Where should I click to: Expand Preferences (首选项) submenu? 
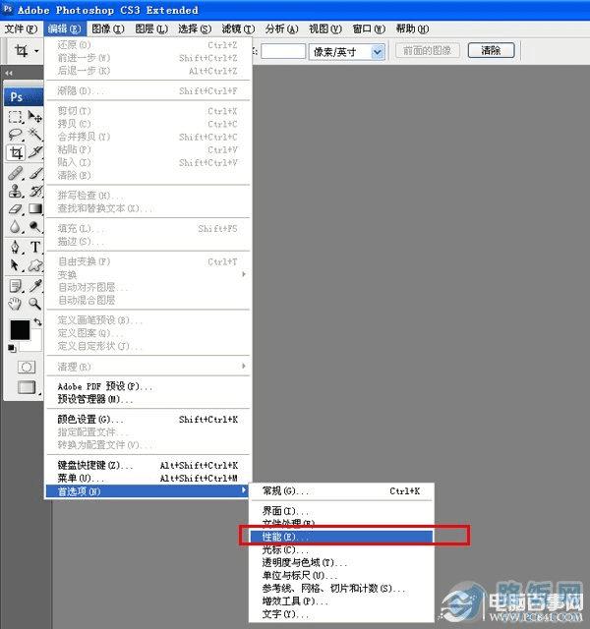coord(147,491)
